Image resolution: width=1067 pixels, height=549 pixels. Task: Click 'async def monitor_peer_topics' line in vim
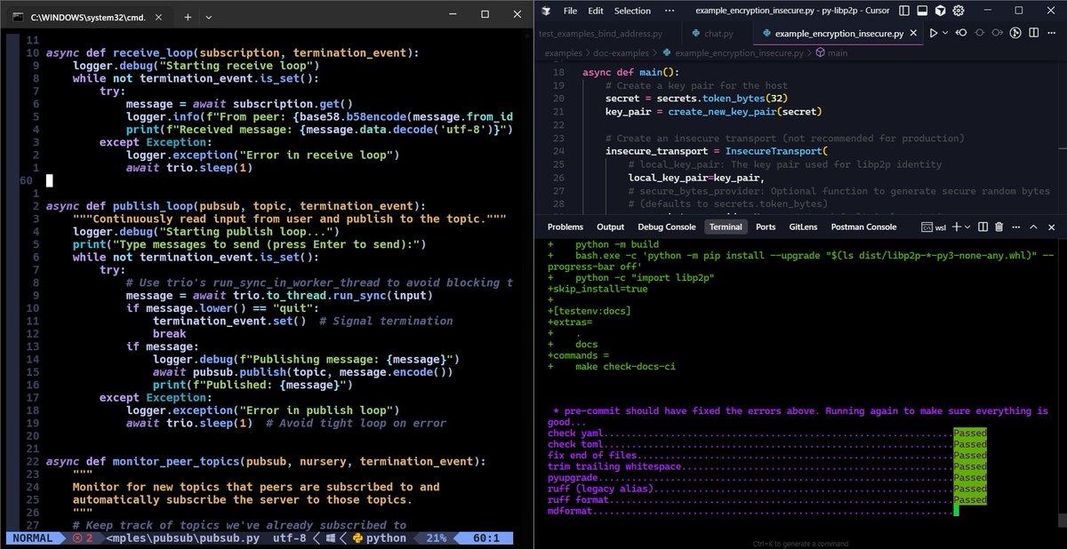[266, 462]
